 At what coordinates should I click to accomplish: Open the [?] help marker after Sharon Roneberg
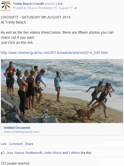pos(55,8)
